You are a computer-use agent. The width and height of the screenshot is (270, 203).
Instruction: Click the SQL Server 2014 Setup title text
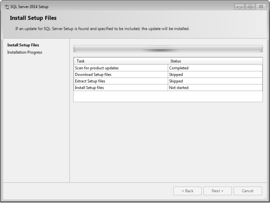[29, 7]
